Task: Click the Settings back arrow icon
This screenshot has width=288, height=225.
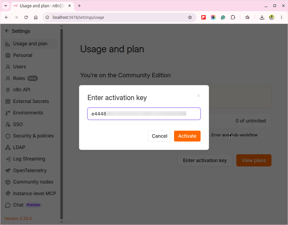Action: pyautogui.click(x=7, y=31)
